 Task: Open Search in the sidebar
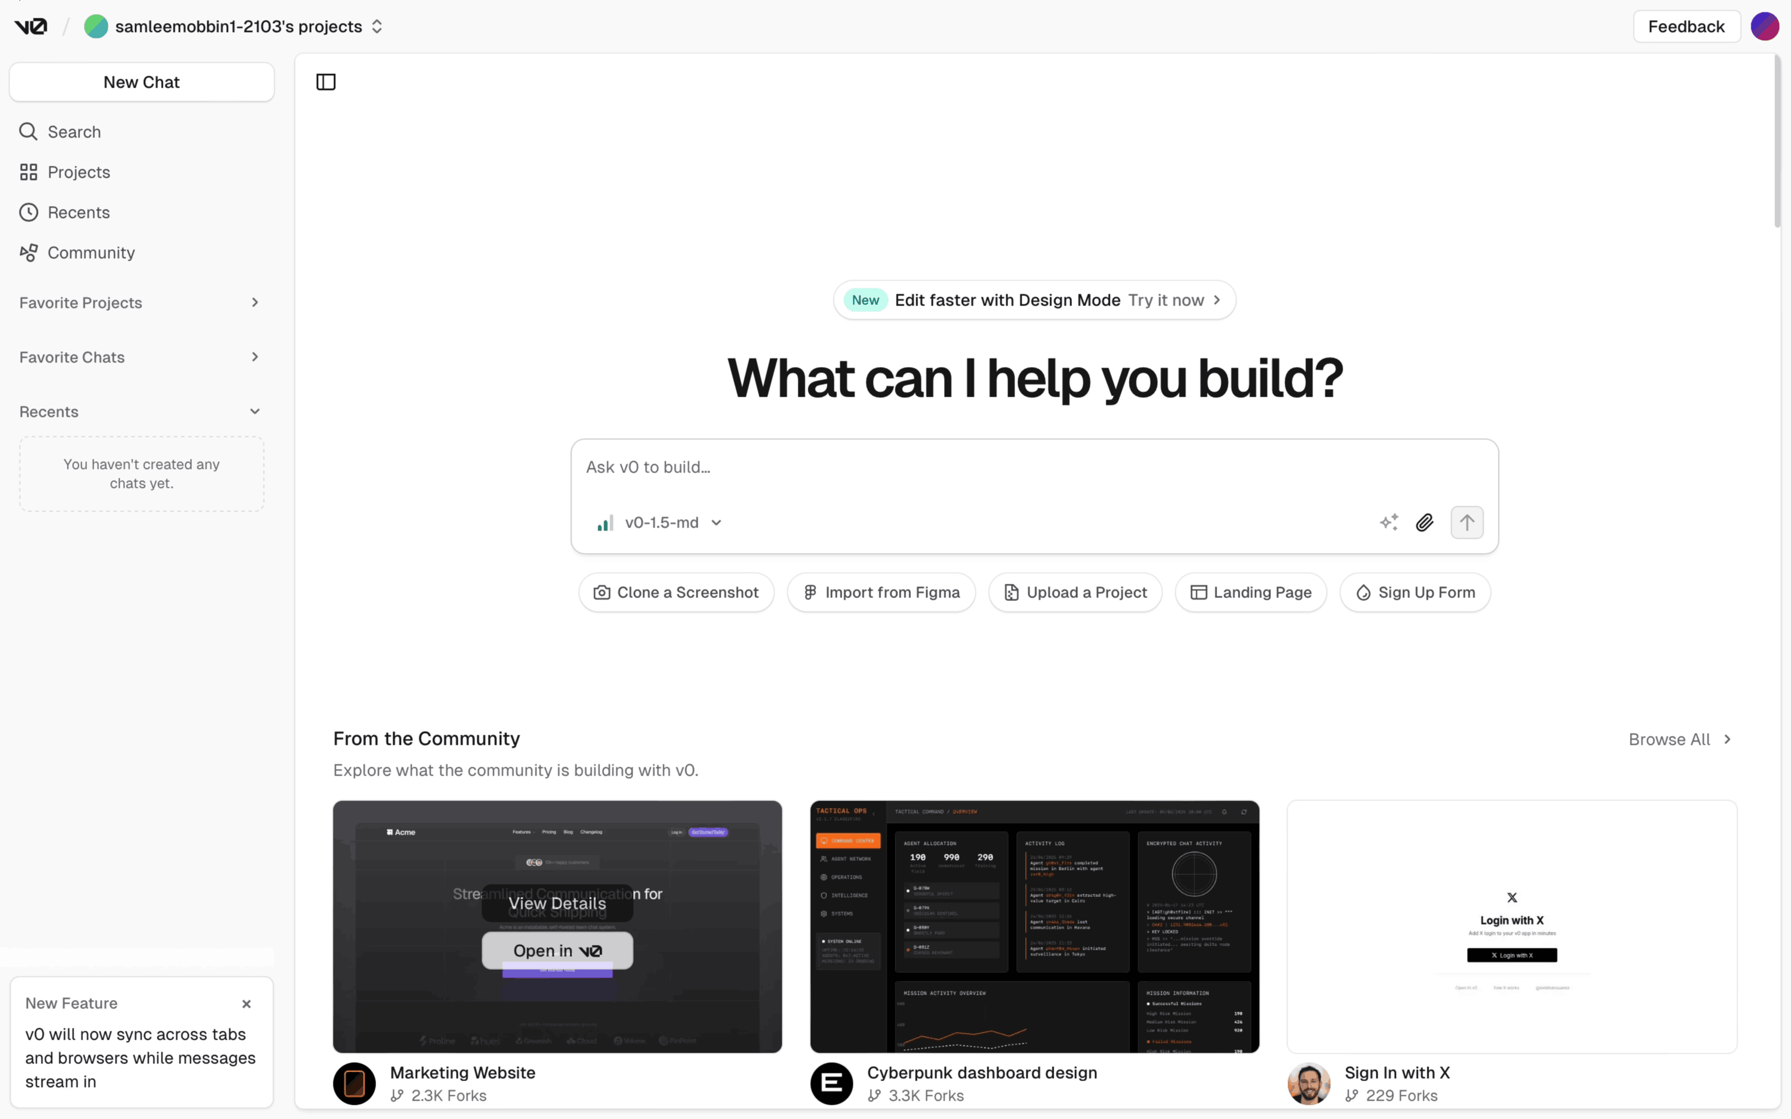point(73,131)
